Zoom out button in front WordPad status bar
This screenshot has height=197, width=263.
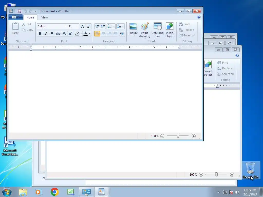pos(162,136)
